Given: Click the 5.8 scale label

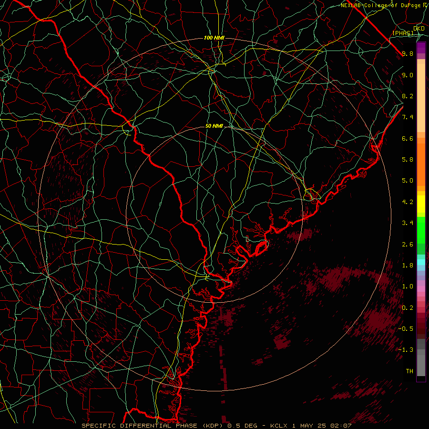Looking at the screenshot, I should click(408, 160).
